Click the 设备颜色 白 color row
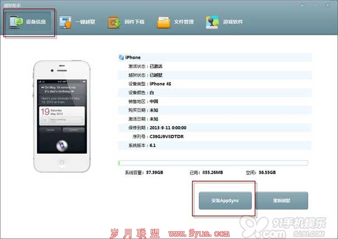 point(215,92)
